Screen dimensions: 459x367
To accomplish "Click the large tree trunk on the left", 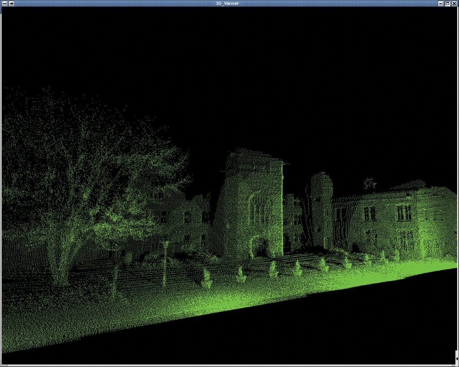I will [58, 260].
